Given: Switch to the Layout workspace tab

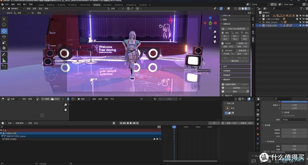Looking at the screenshot, I should point(41,5).
